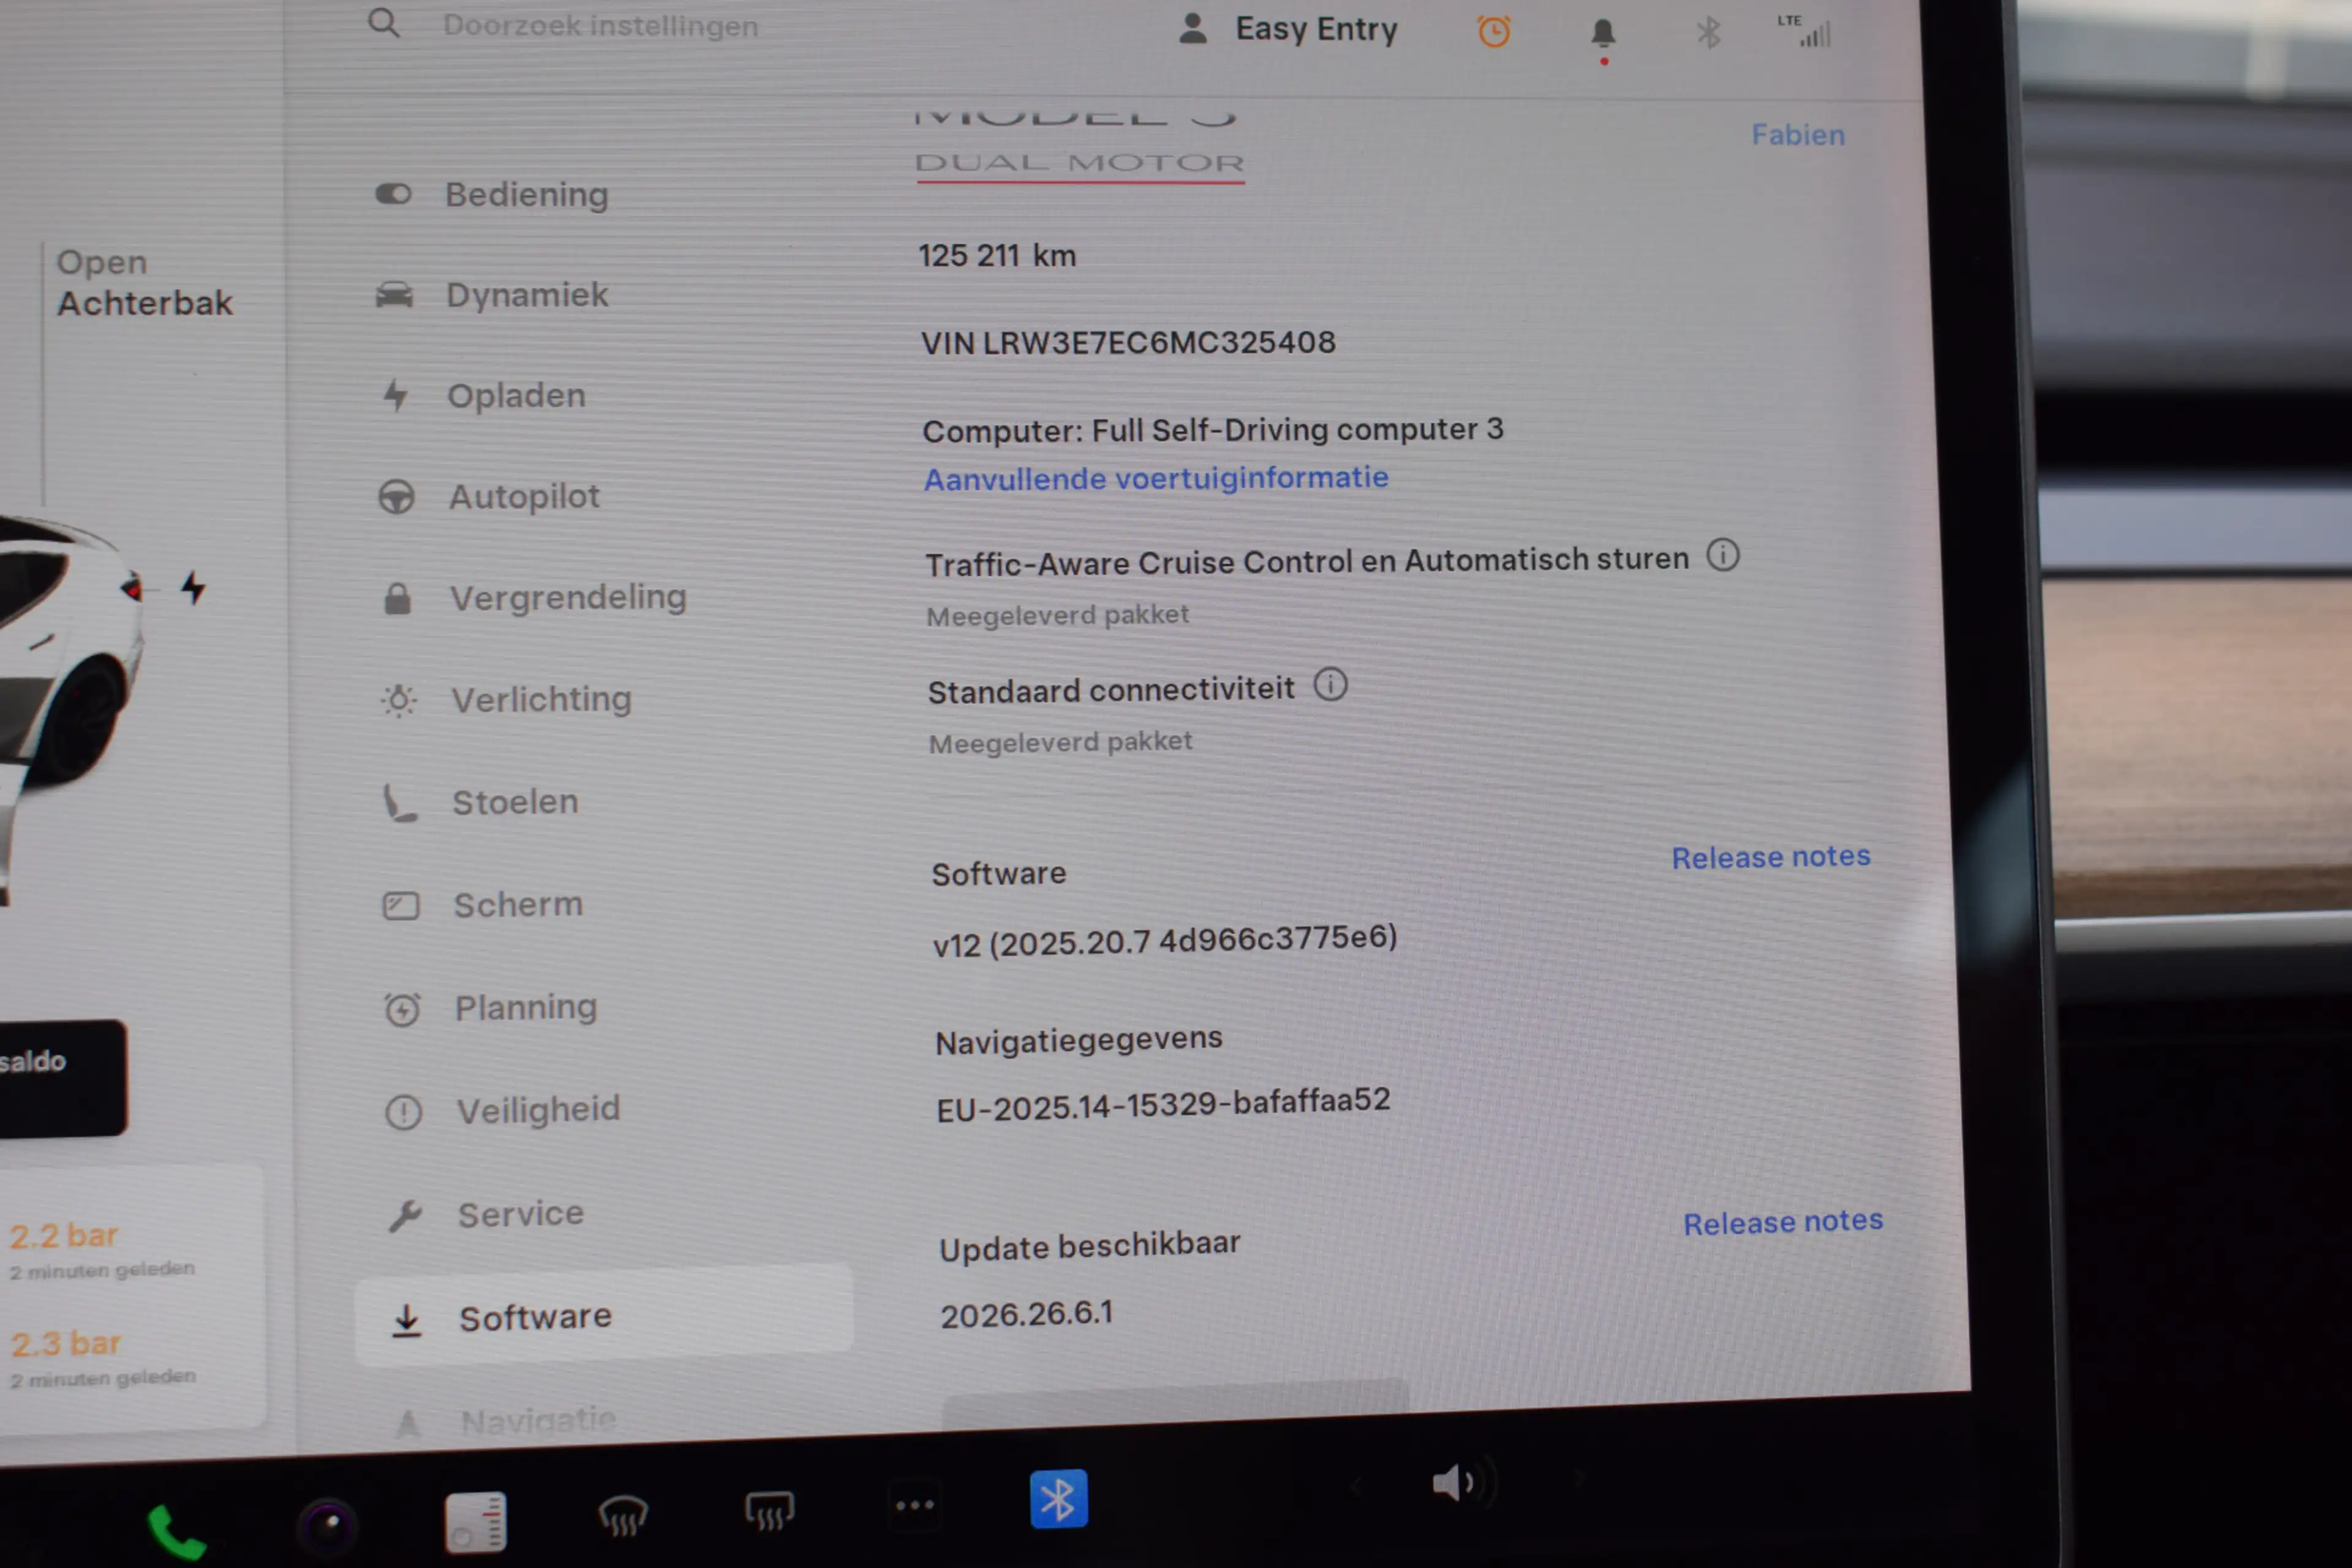The width and height of the screenshot is (2352, 1568).
Task: Click the update version 2026.26.6.1
Action: click(1027, 1314)
